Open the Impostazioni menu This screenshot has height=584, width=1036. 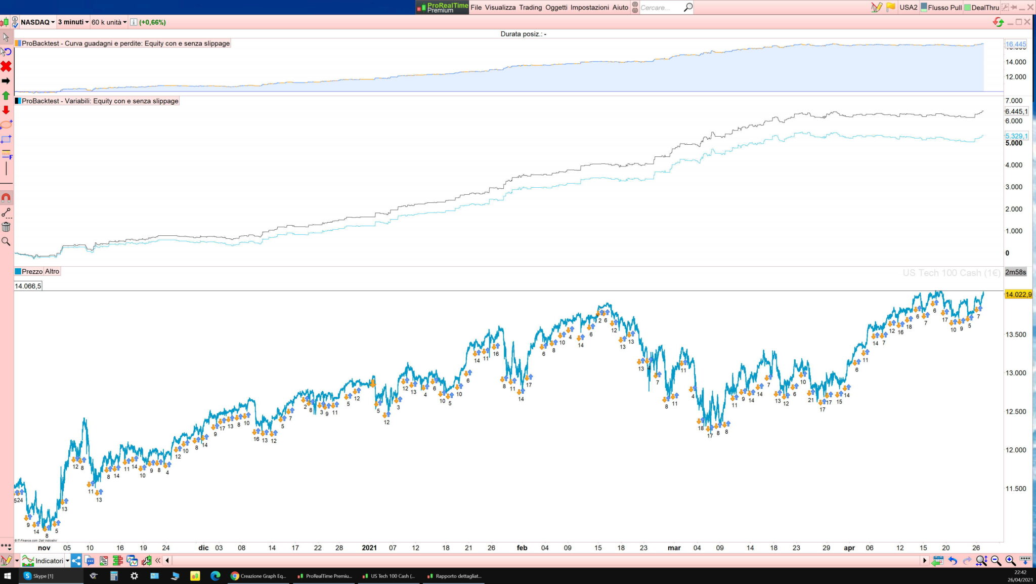pyautogui.click(x=589, y=8)
